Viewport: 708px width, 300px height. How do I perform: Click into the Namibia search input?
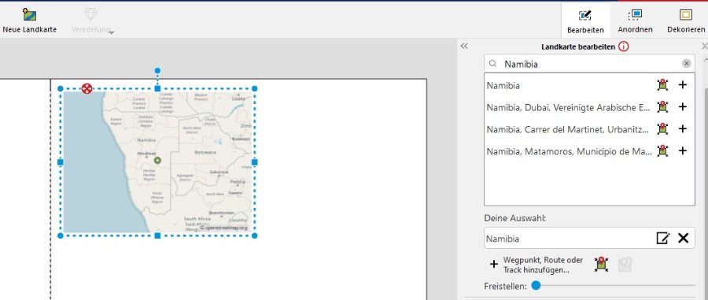click(589, 64)
